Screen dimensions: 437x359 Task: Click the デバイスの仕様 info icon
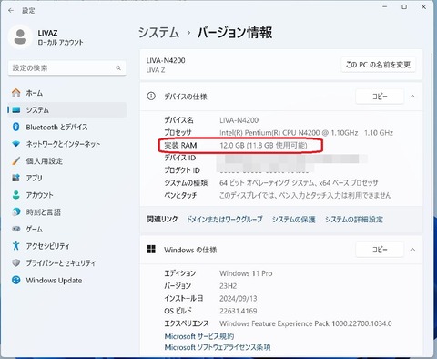click(x=151, y=97)
